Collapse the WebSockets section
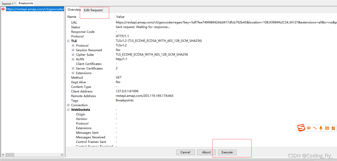This screenshot has width=337, height=161. point(68,110)
